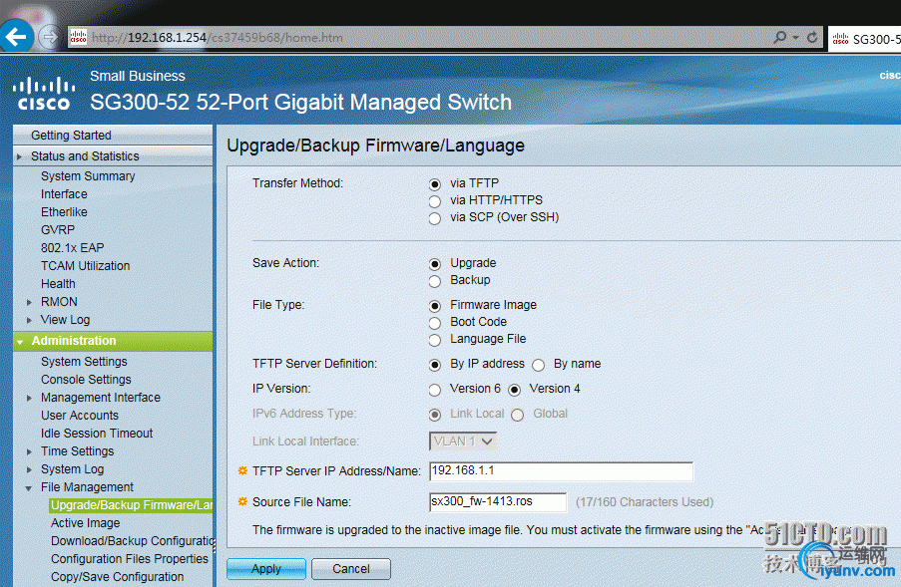Image resolution: width=901 pixels, height=587 pixels.
Task: Select Boot Code file type
Action: pos(435,323)
